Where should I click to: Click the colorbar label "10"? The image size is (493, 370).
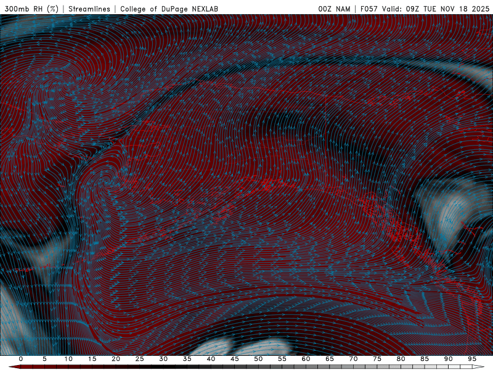pyautogui.click(x=68, y=359)
